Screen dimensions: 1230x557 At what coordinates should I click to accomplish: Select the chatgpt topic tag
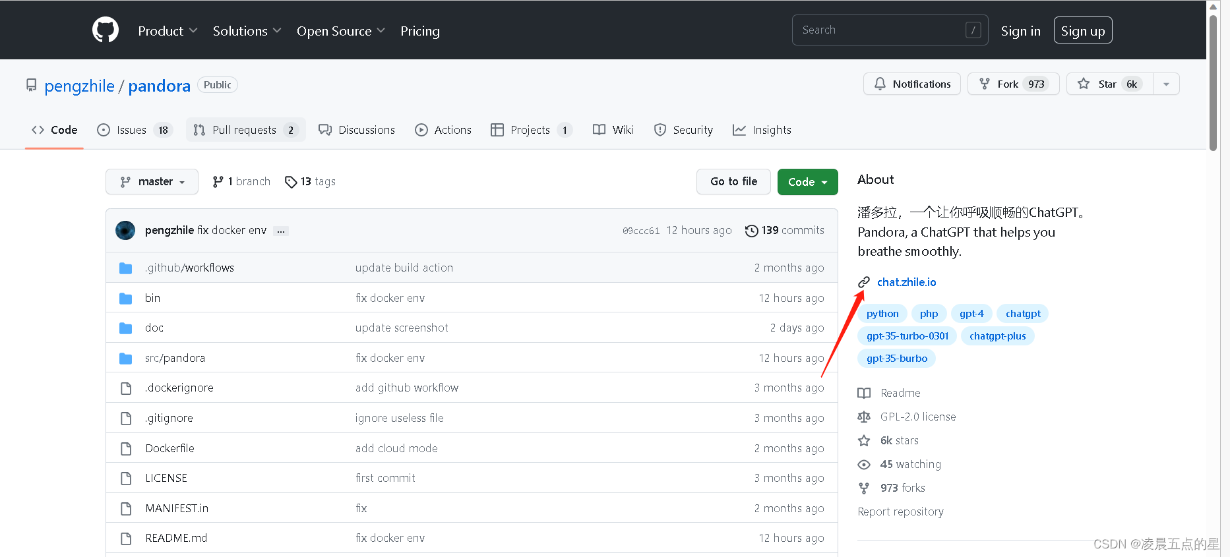pyautogui.click(x=1023, y=314)
